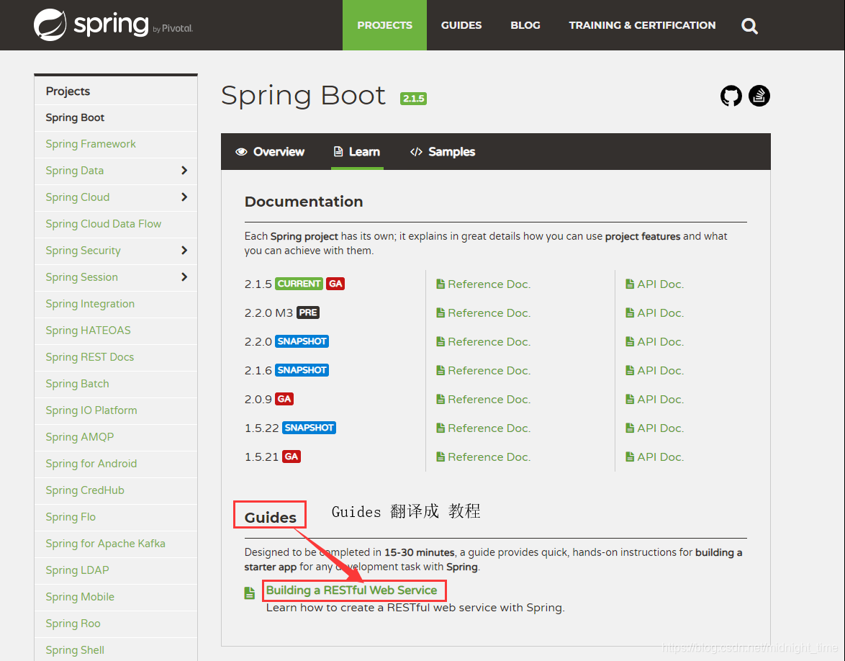Open Spring Roo project
This screenshot has width=845, height=661.
(73, 624)
